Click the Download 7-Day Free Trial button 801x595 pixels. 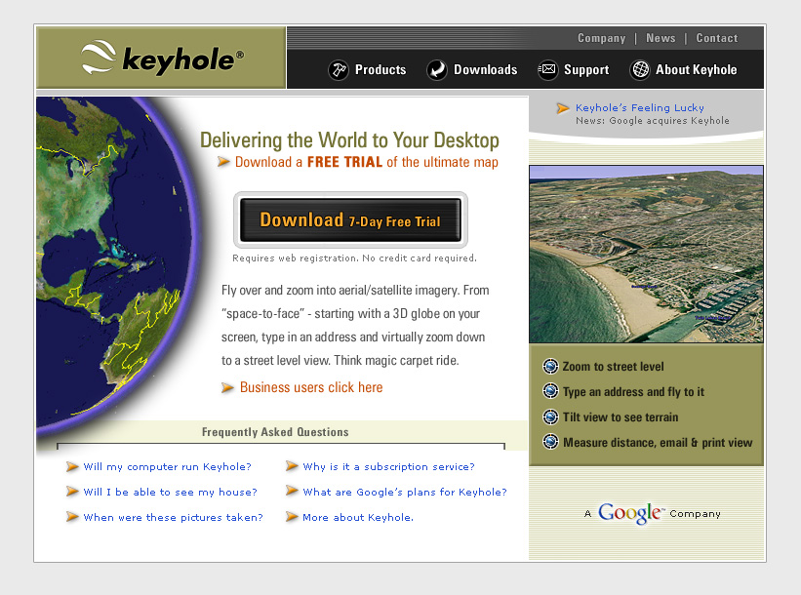pyautogui.click(x=350, y=220)
